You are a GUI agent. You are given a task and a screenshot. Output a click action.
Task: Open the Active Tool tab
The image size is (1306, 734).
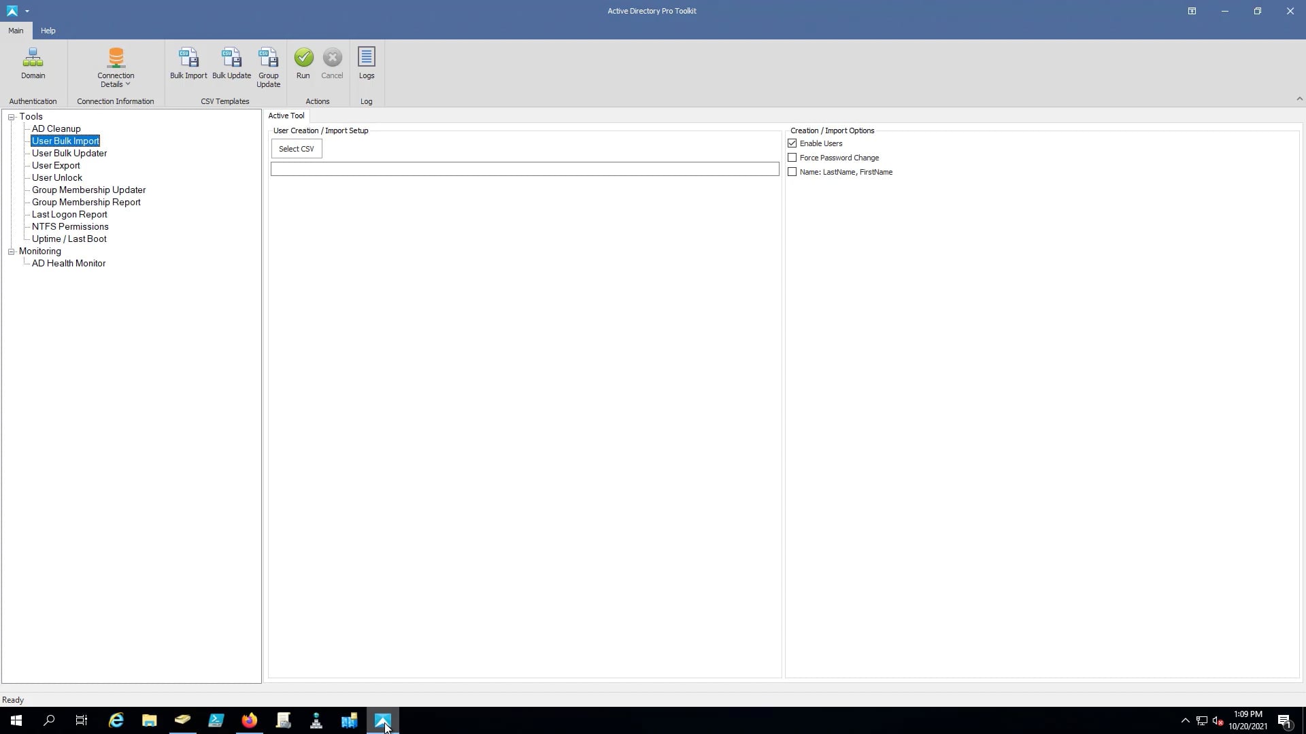(x=286, y=116)
